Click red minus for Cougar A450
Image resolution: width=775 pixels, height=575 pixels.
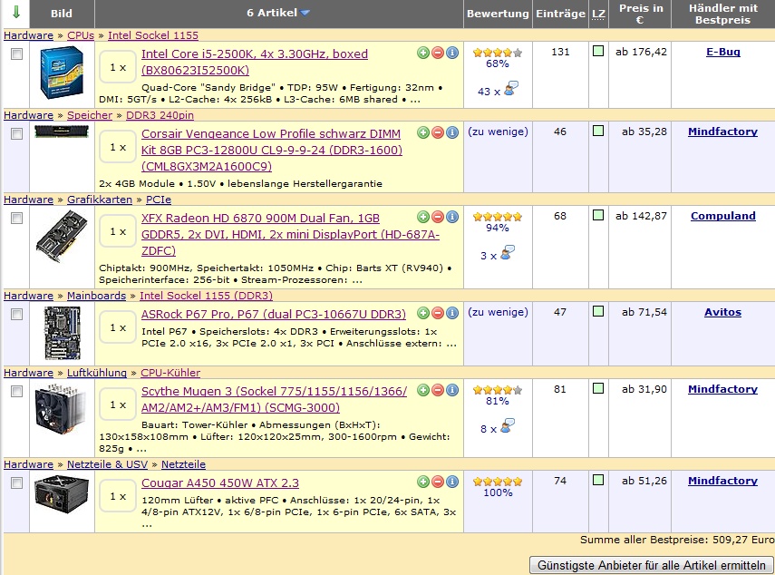438,482
